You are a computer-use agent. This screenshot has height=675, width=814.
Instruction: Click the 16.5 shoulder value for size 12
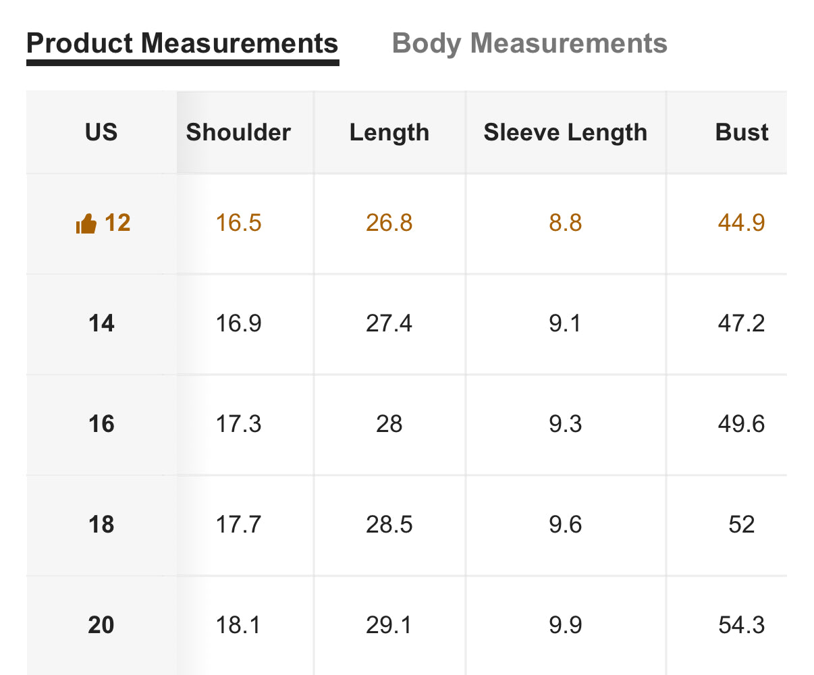click(x=238, y=223)
